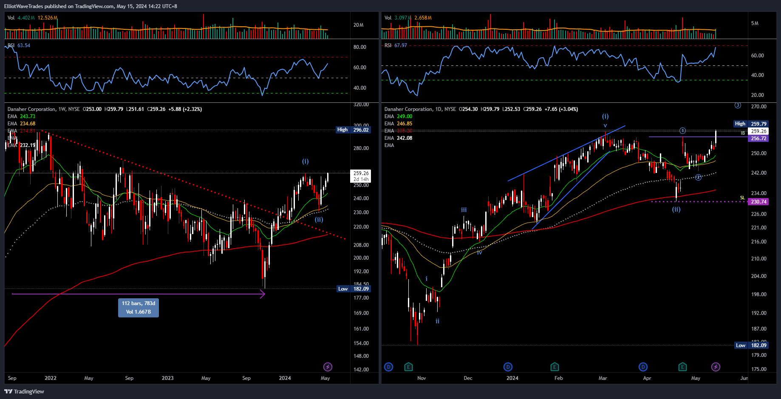Viewport: 781px width, 399px height.
Task: Select the (i) wave label on the weekly chart
Action: [306, 161]
